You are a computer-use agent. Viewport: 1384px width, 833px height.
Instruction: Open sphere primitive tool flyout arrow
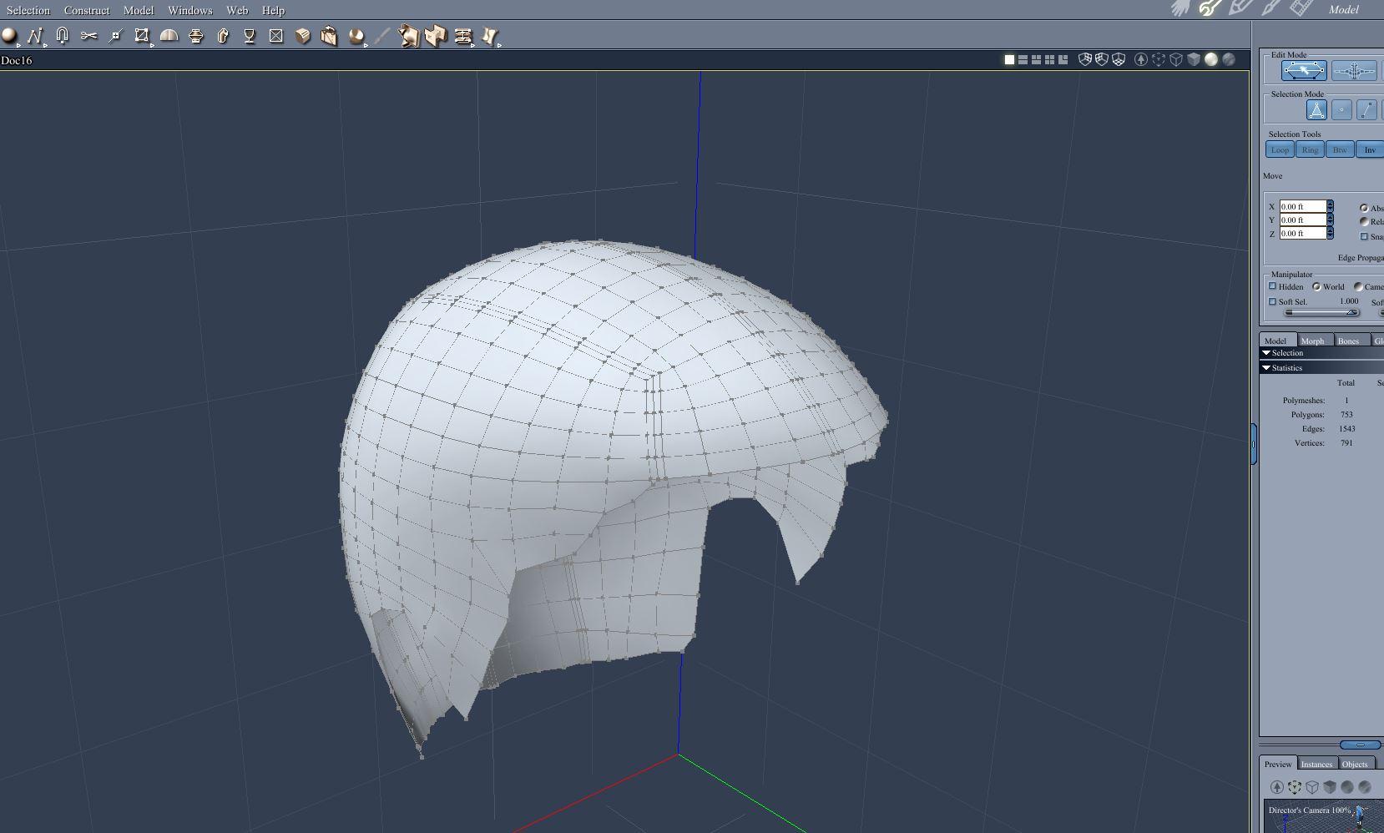pos(18,45)
